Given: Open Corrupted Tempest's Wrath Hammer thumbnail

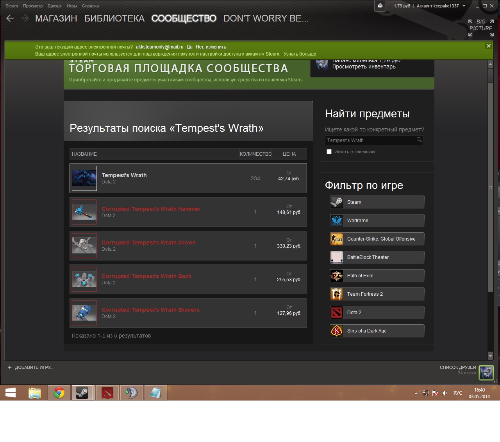Looking at the screenshot, I should [x=84, y=212].
